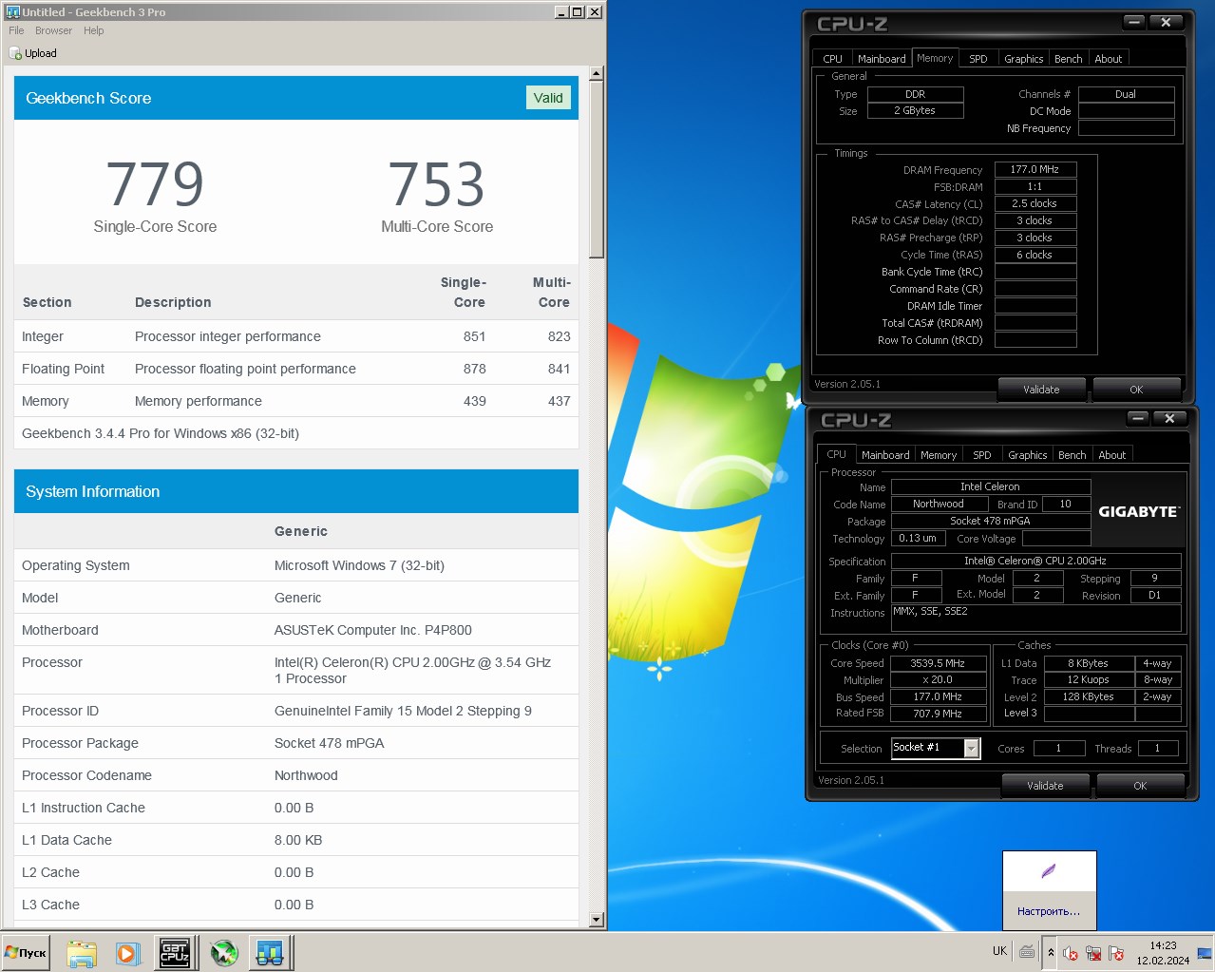Click OK in the upper CPU-Z window
The width and height of the screenshot is (1215, 972).
(1136, 390)
